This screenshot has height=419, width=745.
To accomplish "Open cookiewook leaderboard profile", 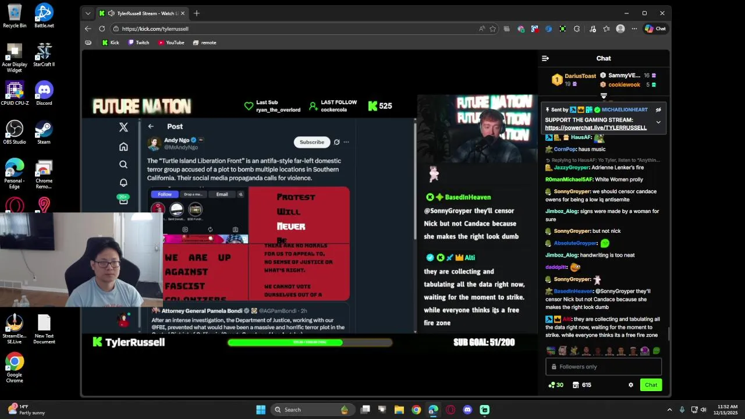I will (624, 84).
